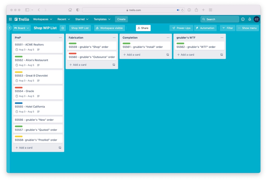
Task: Click Search field in Trello header
Action: [x=220, y=19]
